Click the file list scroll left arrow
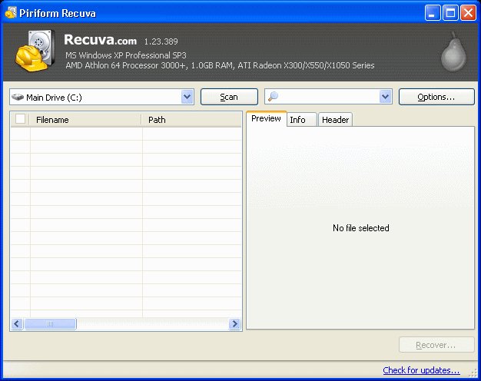The width and height of the screenshot is (481, 381). pos(17,323)
